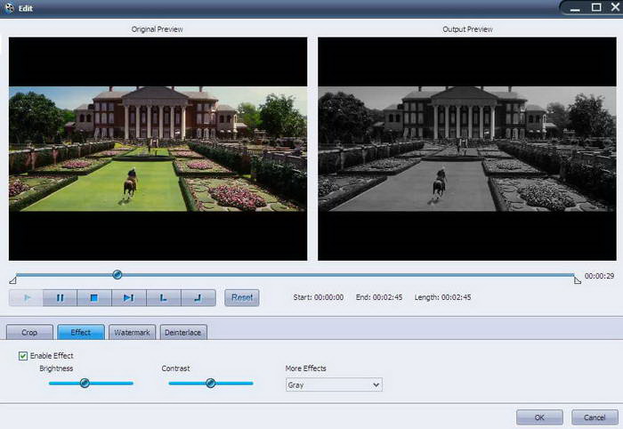Select the Effect tab
Image resolution: width=623 pixels, height=429 pixels.
coord(81,332)
